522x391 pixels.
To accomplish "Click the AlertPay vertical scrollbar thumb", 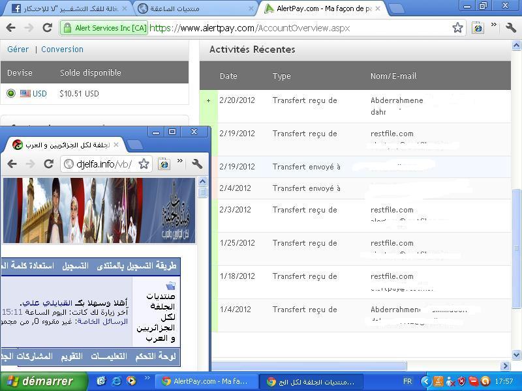I will 516,249.
